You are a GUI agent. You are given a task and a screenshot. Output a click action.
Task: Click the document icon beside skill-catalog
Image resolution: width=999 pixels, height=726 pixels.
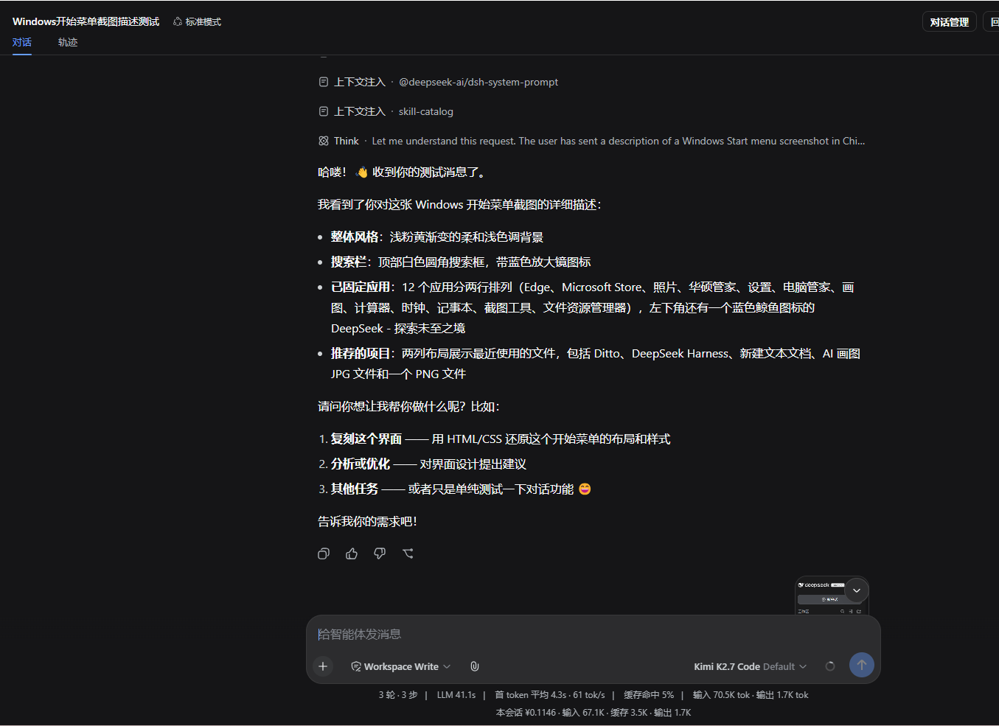[324, 111]
